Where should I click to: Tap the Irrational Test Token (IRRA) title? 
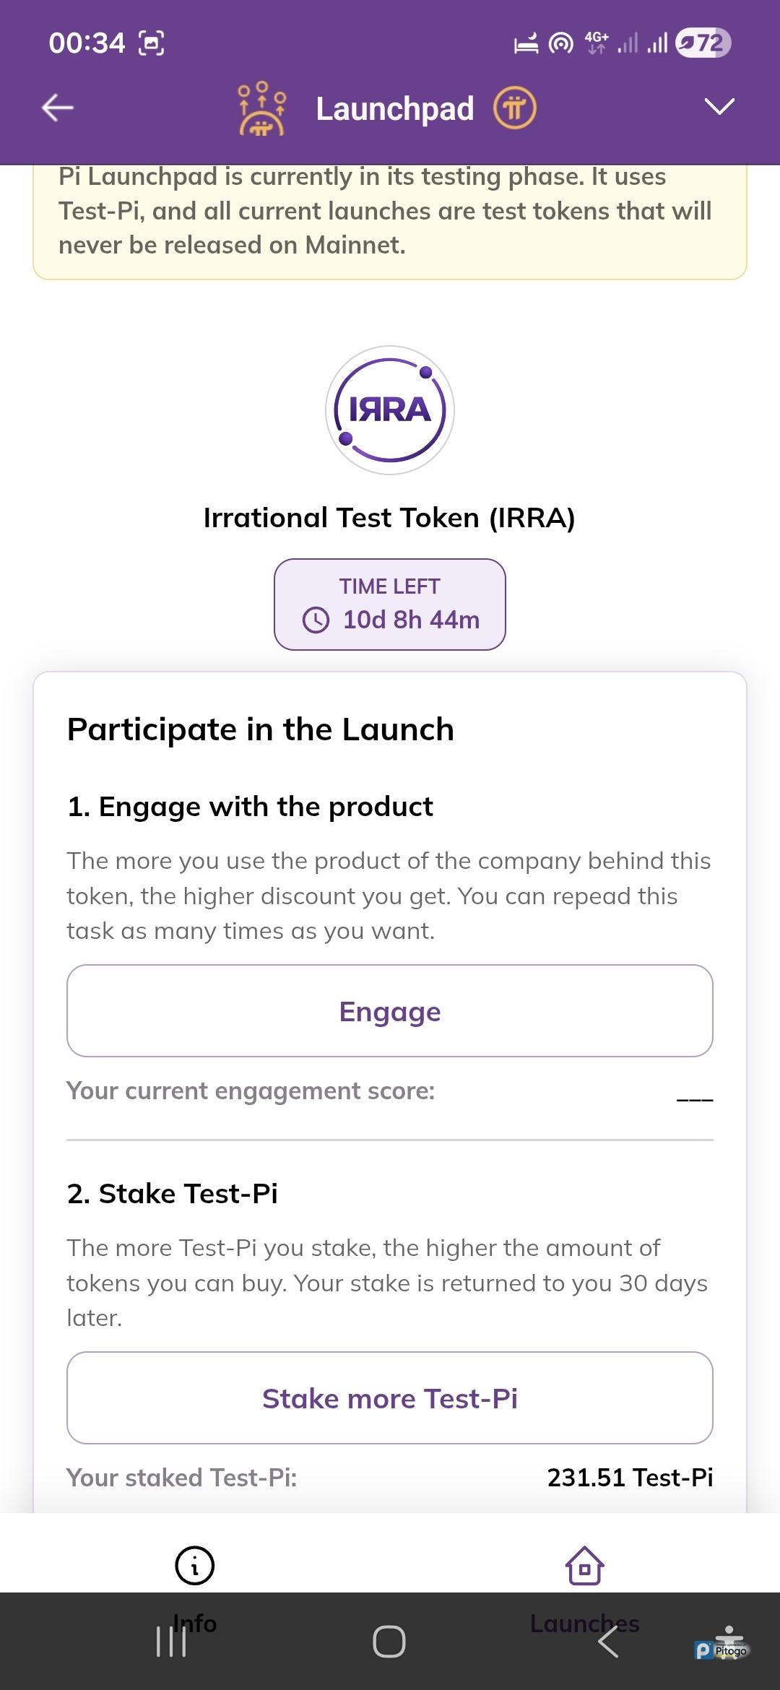point(389,518)
